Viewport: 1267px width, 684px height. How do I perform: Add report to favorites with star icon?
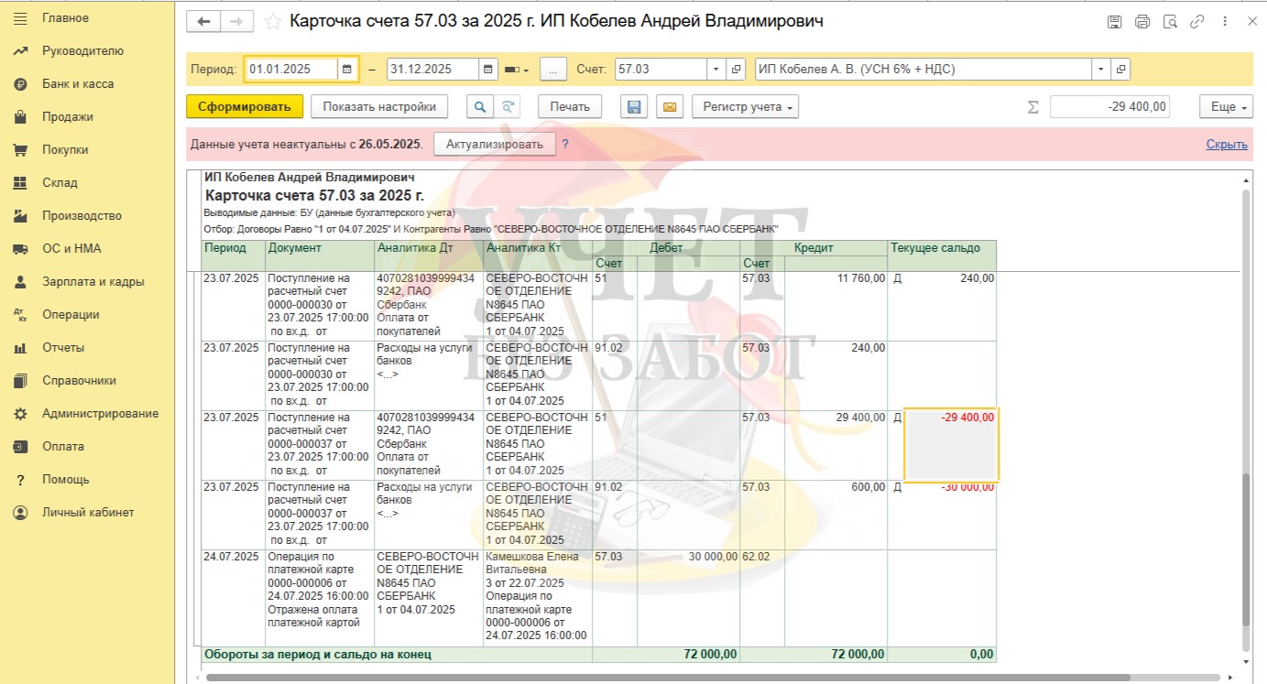coord(272,21)
